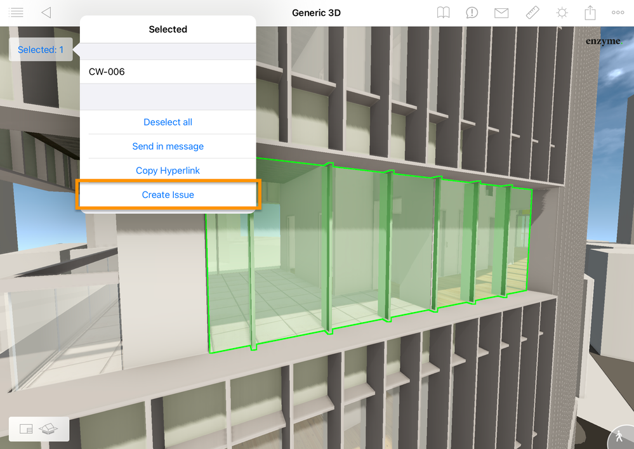Screen dimensions: 634x449
Task: Go back with the triangle arrow
Action: 46,13
